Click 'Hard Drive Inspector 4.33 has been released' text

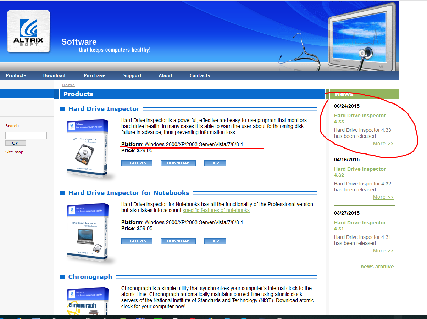(x=362, y=133)
